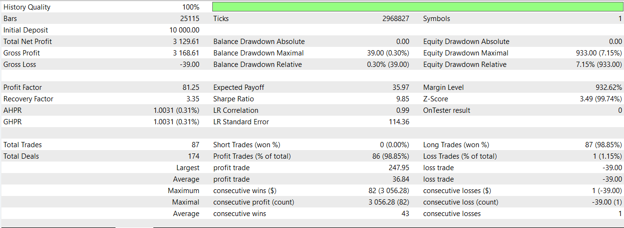Select the LR Standard Error value 114.36
Screen dimensions: 624x228
(399, 122)
